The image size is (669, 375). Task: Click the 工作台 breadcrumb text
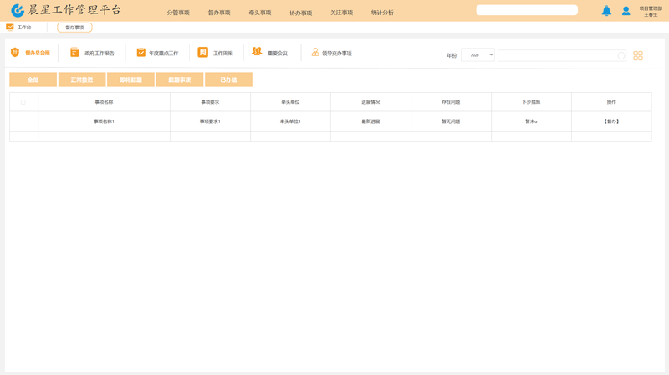[24, 28]
